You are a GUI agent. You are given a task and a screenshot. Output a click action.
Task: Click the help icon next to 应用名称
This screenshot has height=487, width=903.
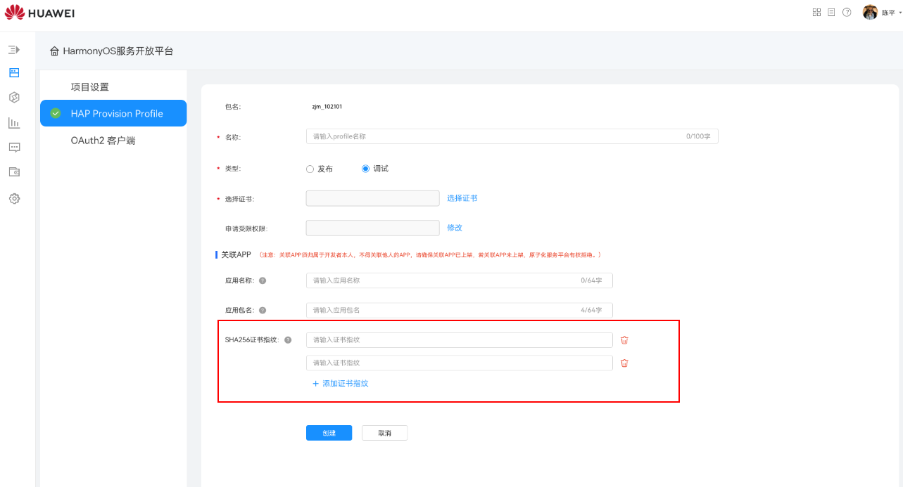tap(263, 280)
